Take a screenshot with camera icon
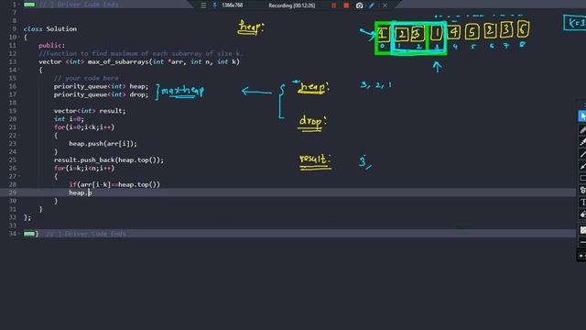The width and height of the screenshot is (586, 330). click(x=359, y=5)
